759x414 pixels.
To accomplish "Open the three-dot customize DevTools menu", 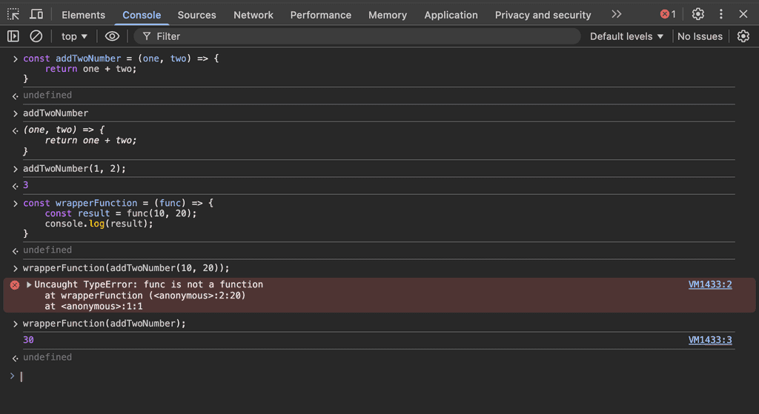I will 721,14.
